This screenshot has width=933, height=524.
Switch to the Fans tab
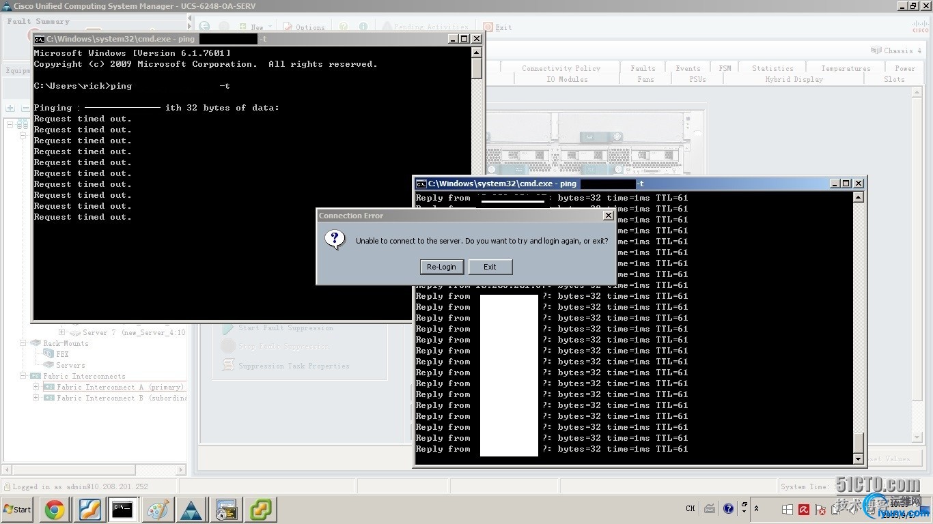tap(645, 79)
